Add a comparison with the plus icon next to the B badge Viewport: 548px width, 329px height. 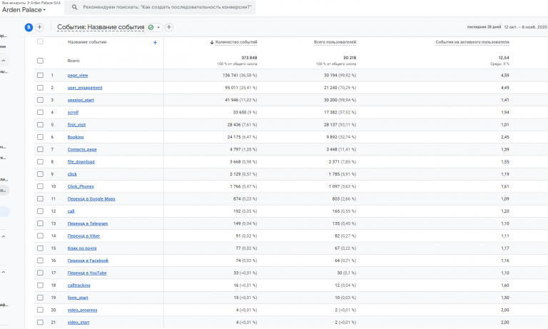(x=40, y=27)
